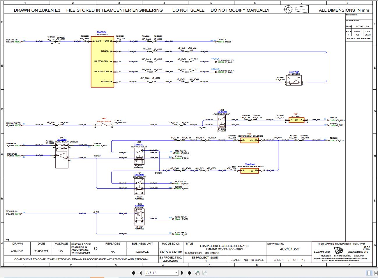Jump to the last page
Viewport: 378px width, 278px height.
(189, 273)
